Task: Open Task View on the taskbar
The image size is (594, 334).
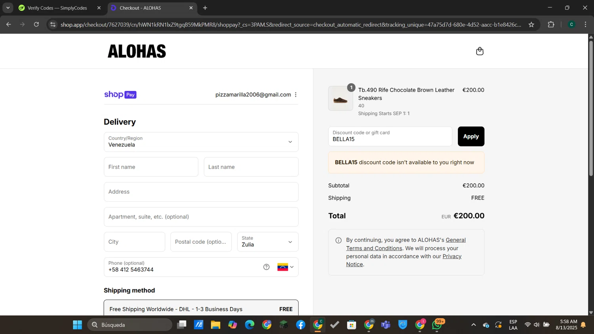Action: (x=182, y=325)
